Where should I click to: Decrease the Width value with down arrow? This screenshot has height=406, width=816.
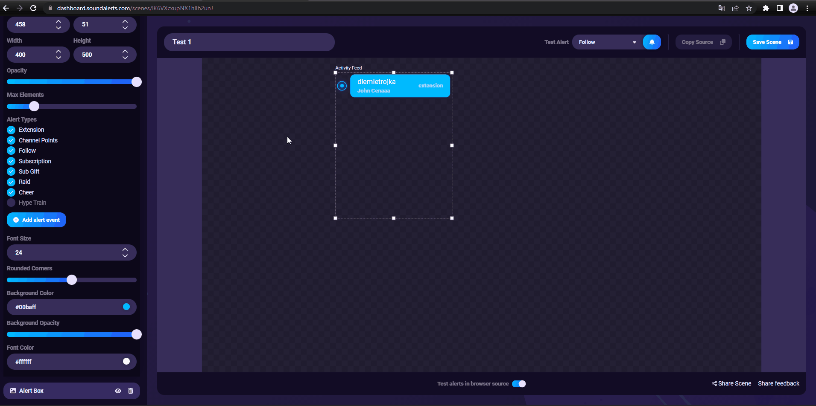[58, 58]
